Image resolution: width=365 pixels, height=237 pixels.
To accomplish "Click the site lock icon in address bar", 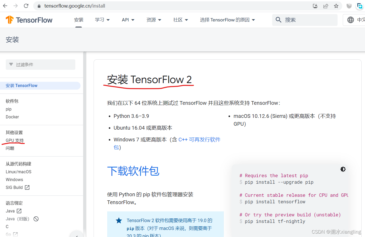I will coord(39,6).
